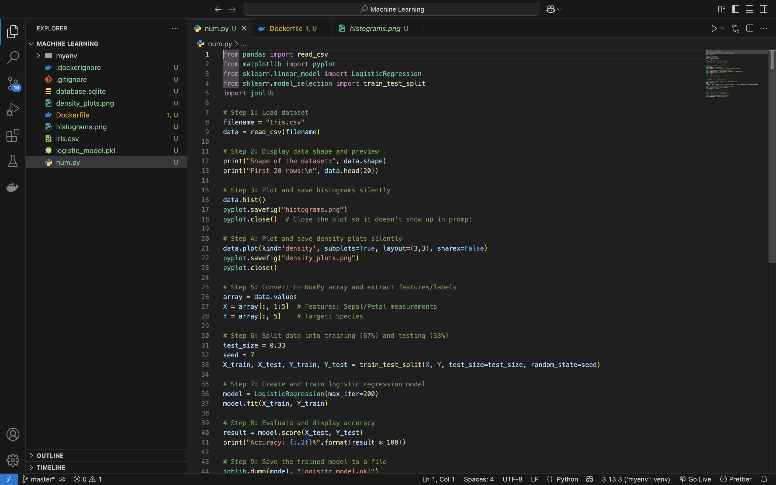Click Ln 1, Col 1 cursor position
The image size is (776, 485).
[438, 479]
